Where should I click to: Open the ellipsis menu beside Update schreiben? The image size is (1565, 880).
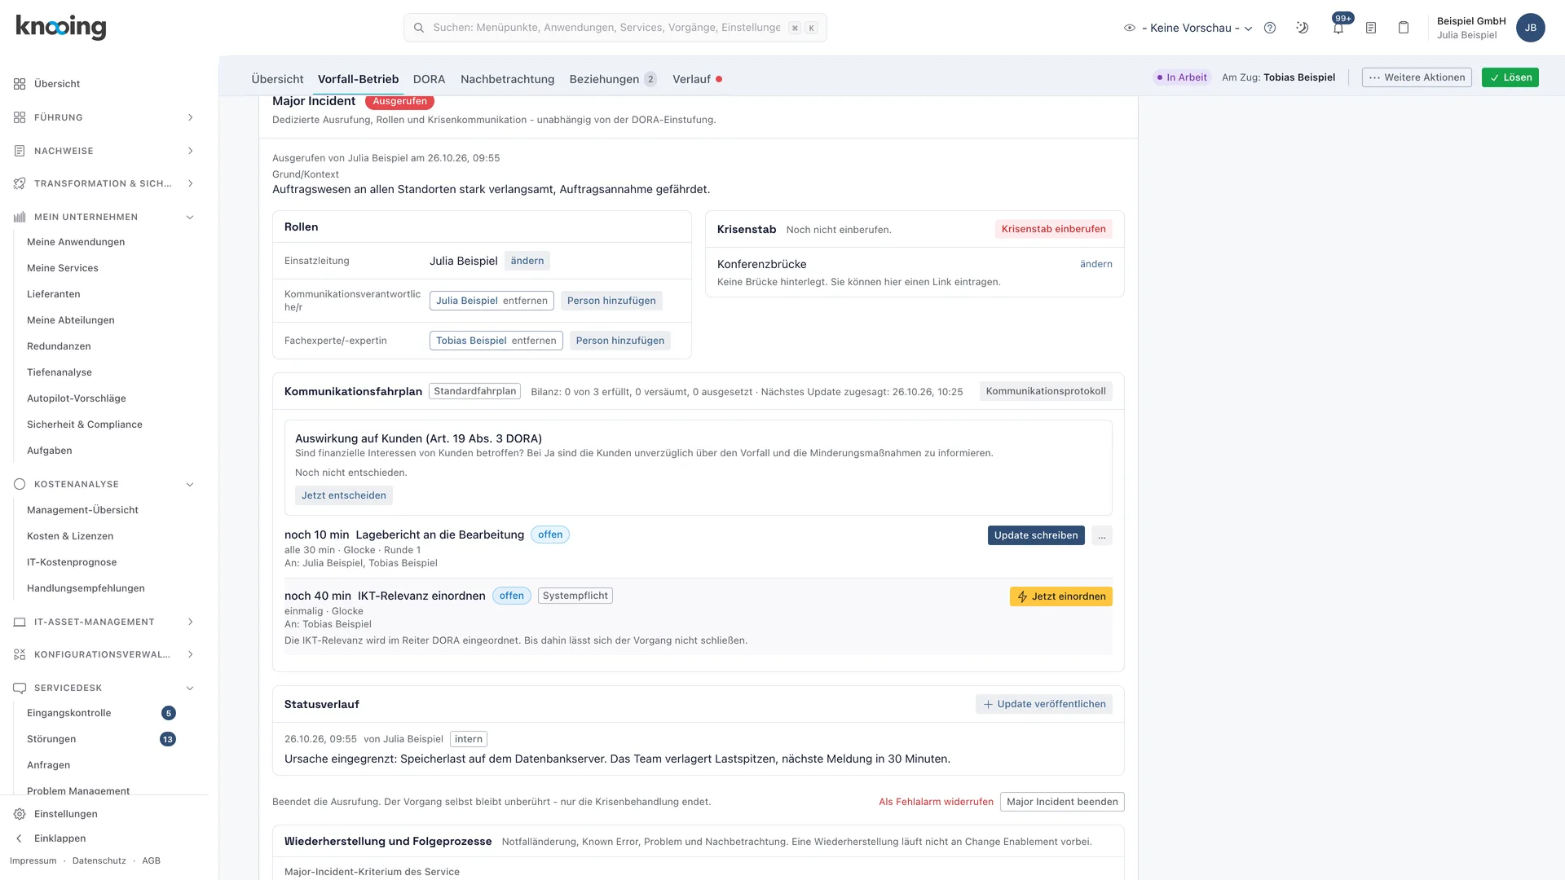[x=1101, y=535]
